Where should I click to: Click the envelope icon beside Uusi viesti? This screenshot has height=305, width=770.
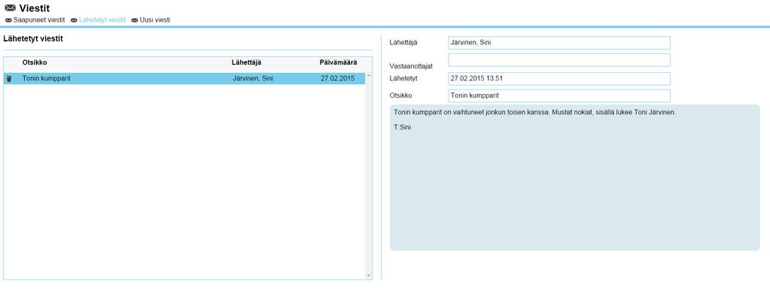tap(135, 20)
